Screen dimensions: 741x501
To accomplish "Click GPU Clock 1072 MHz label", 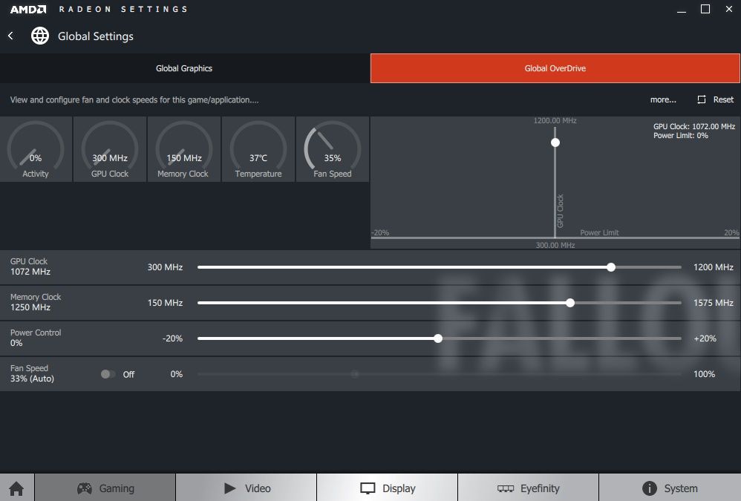I will (30, 266).
